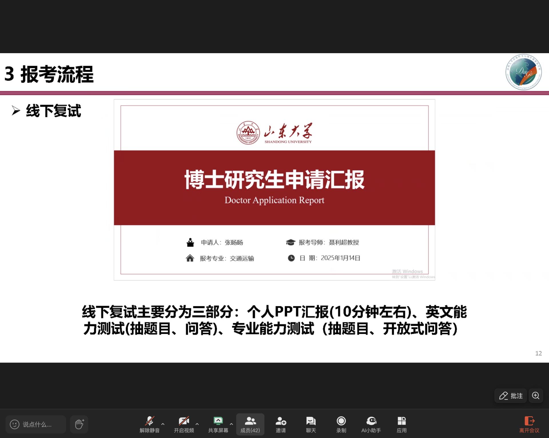Click the zoom magnifier next to 批注
This screenshot has width=549, height=438.
pyautogui.click(x=536, y=396)
